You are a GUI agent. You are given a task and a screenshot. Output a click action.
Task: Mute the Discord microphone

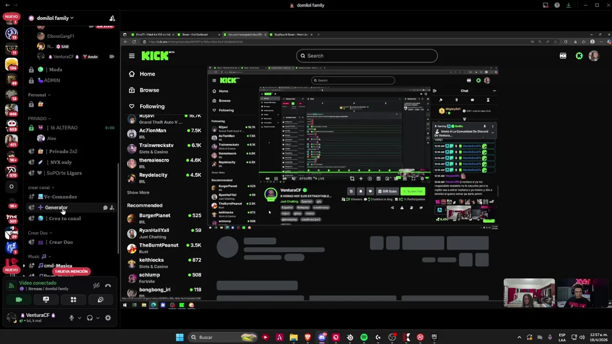(x=71, y=318)
